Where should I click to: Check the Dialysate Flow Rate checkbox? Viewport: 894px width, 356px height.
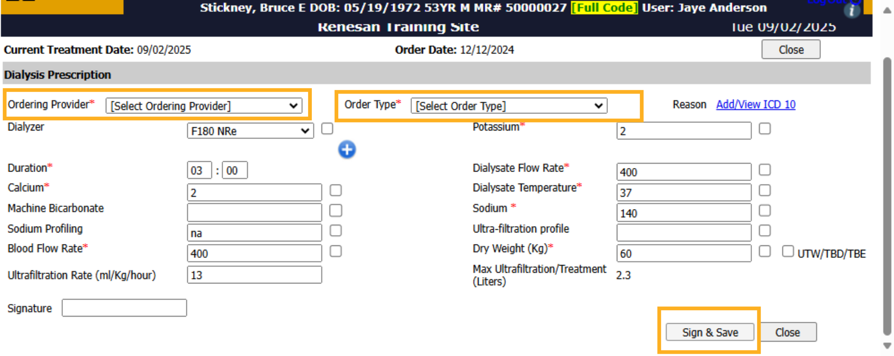[x=765, y=170]
